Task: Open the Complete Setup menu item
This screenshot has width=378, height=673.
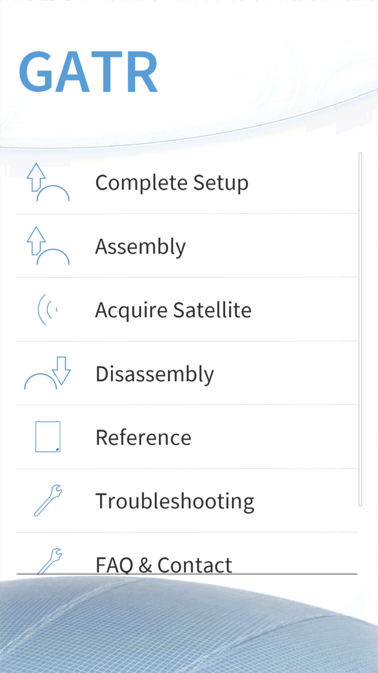Action: click(187, 182)
